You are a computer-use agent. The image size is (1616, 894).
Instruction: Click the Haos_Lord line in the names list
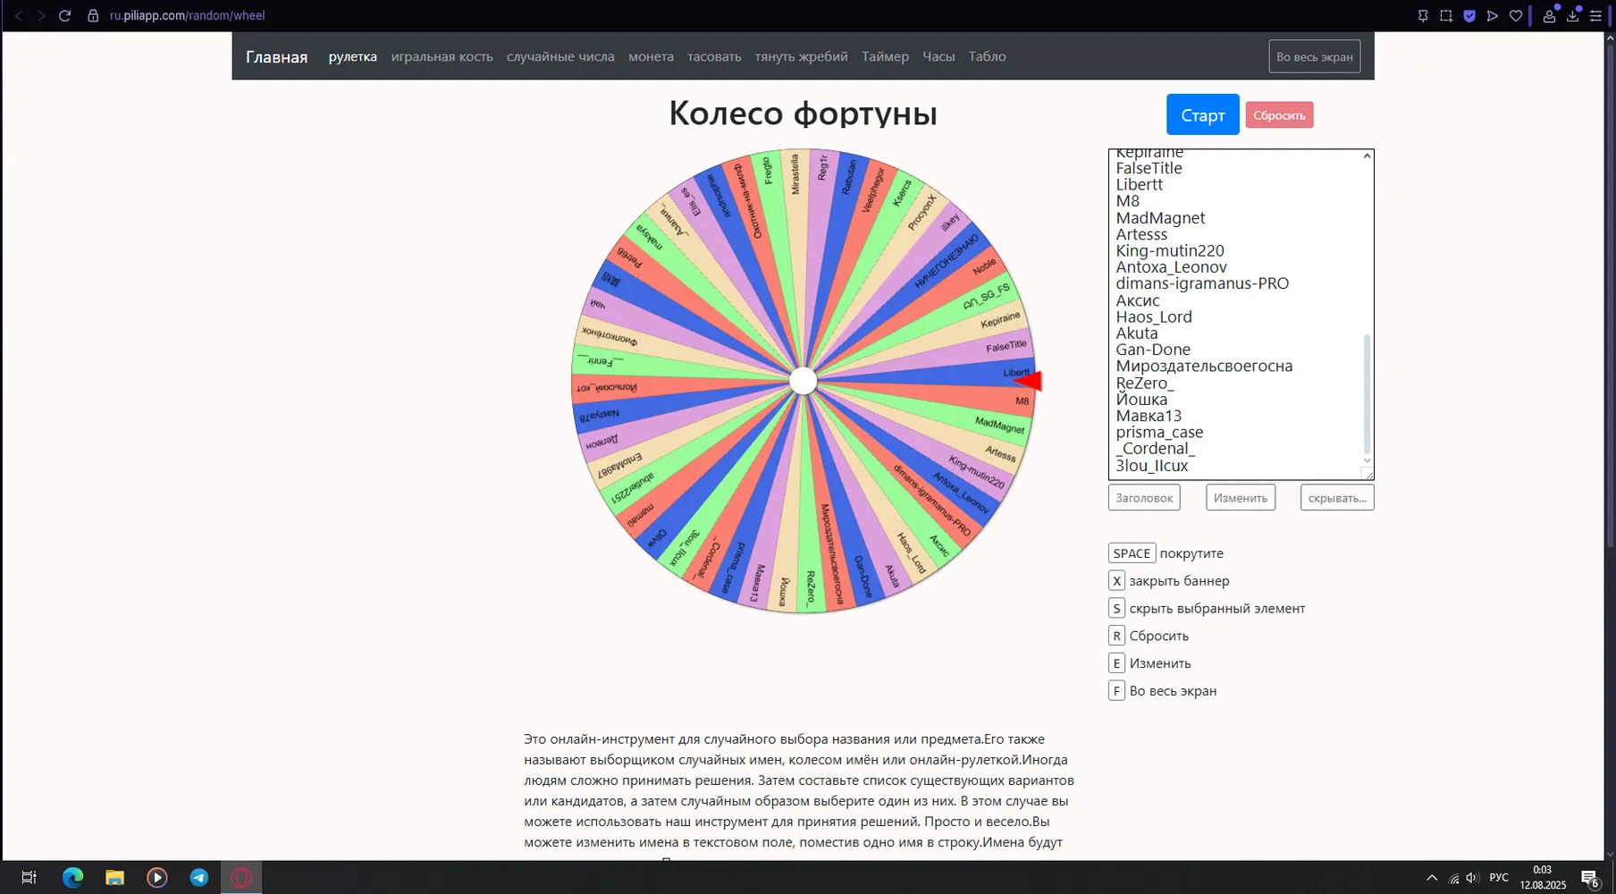(1154, 316)
